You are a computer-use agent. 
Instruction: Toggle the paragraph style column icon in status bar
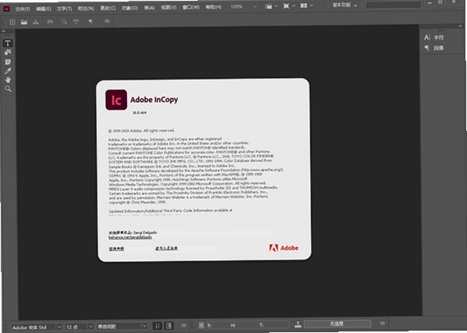coord(169,325)
